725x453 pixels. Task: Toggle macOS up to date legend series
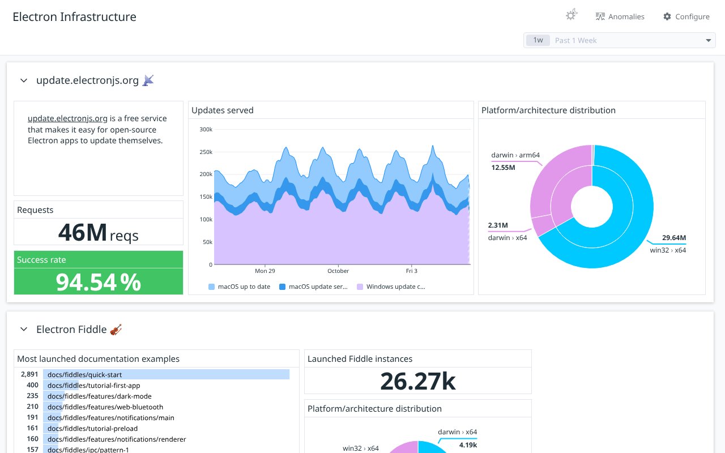(x=239, y=287)
